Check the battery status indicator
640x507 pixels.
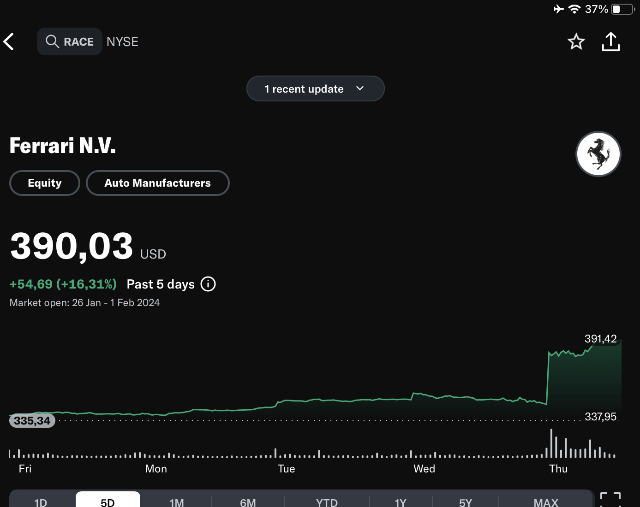pyautogui.click(x=623, y=9)
